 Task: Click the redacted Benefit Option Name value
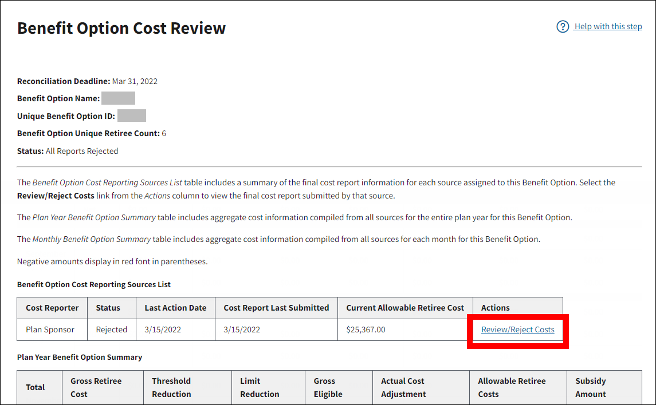point(118,98)
